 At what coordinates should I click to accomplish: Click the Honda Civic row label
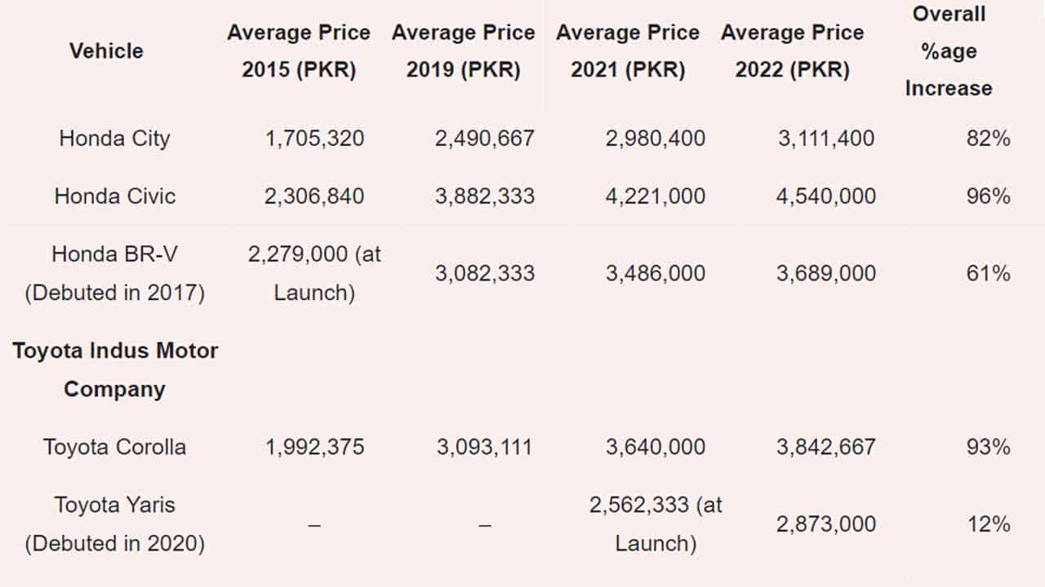point(114,196)
